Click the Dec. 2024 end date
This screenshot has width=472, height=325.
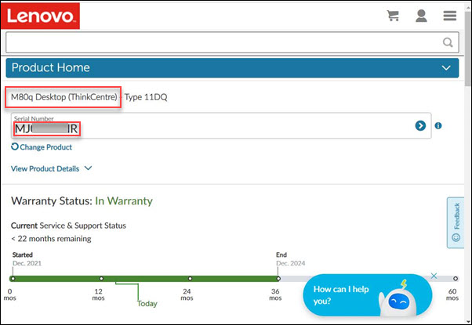[x=290, y=263]
